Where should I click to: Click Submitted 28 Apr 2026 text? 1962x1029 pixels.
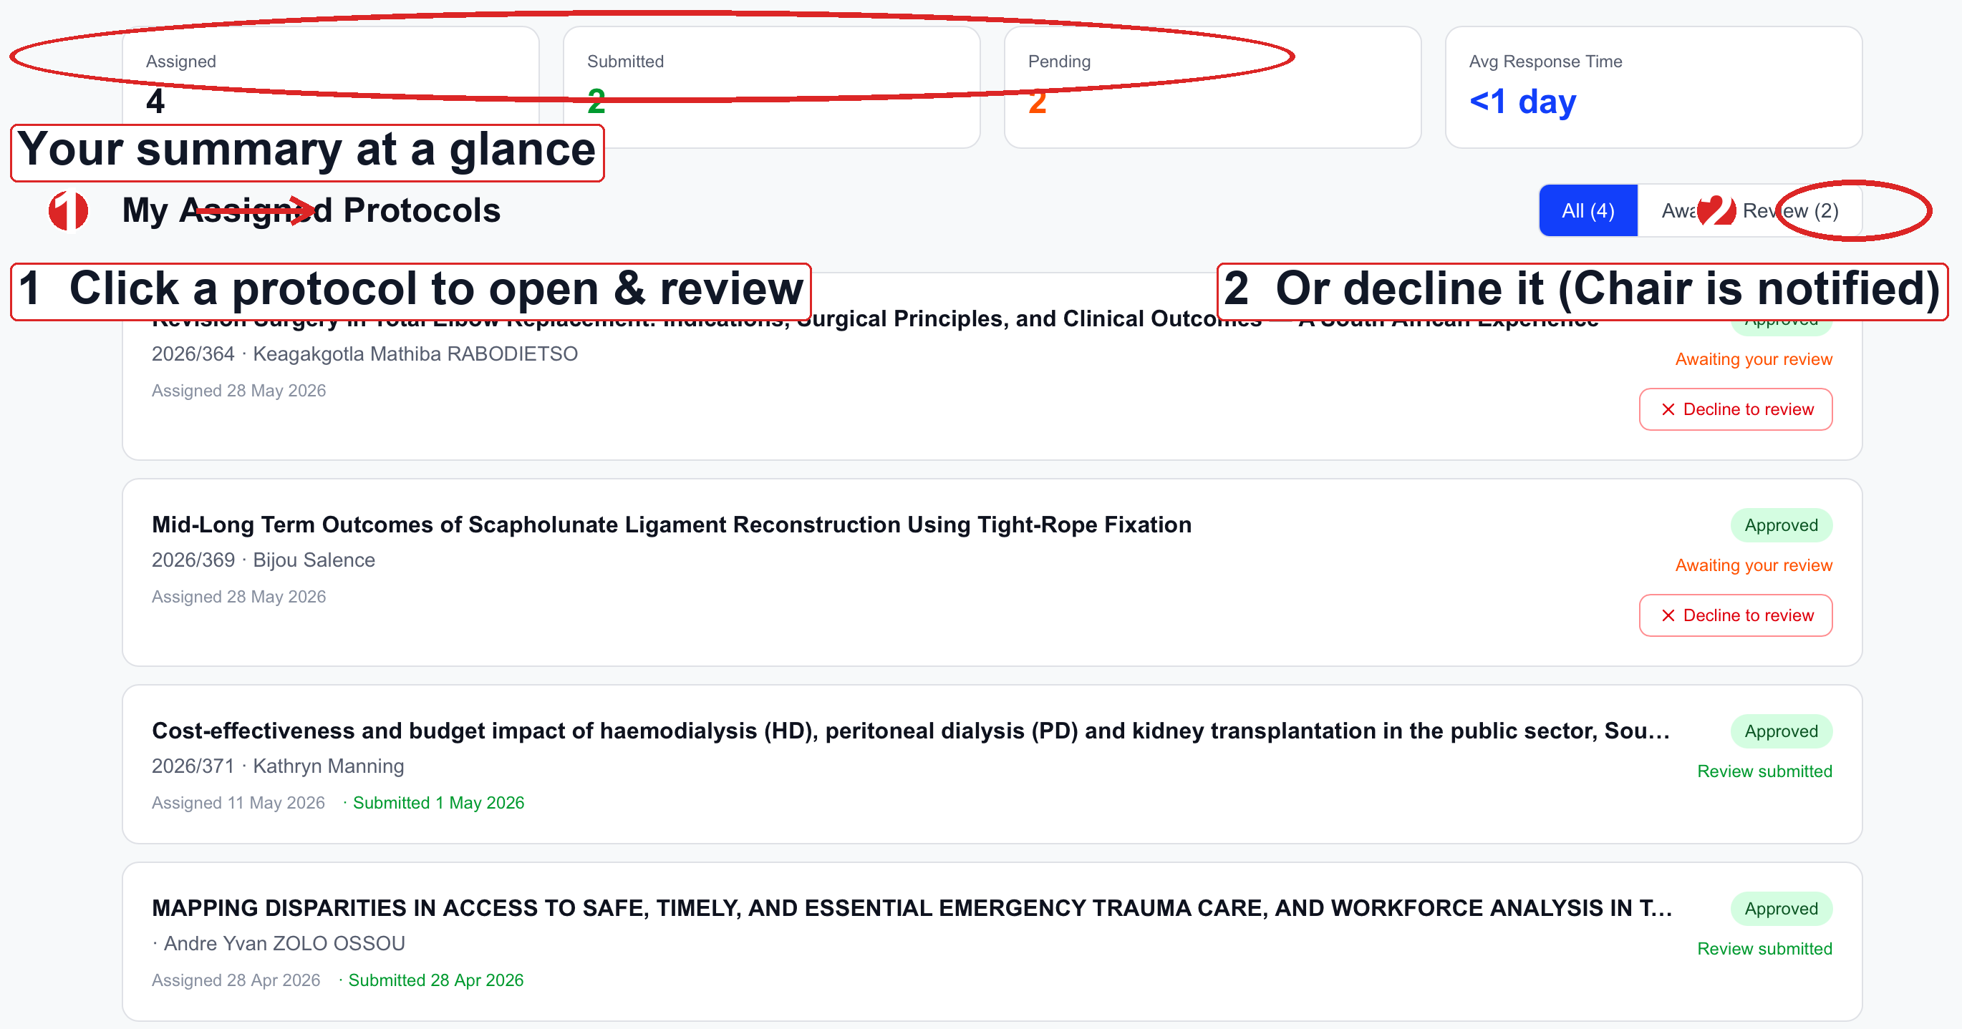click(x=435, y=980)
